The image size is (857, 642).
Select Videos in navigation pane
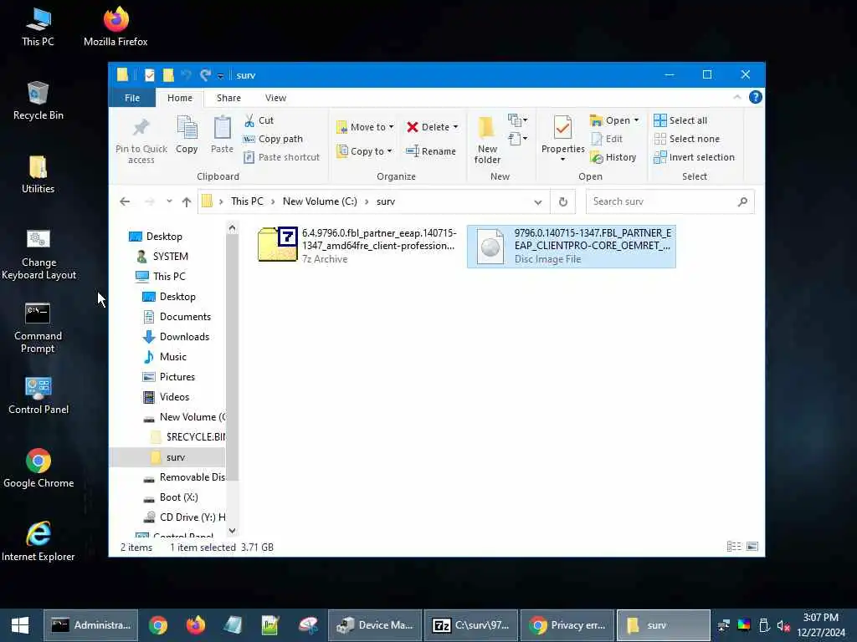(174, 397)
